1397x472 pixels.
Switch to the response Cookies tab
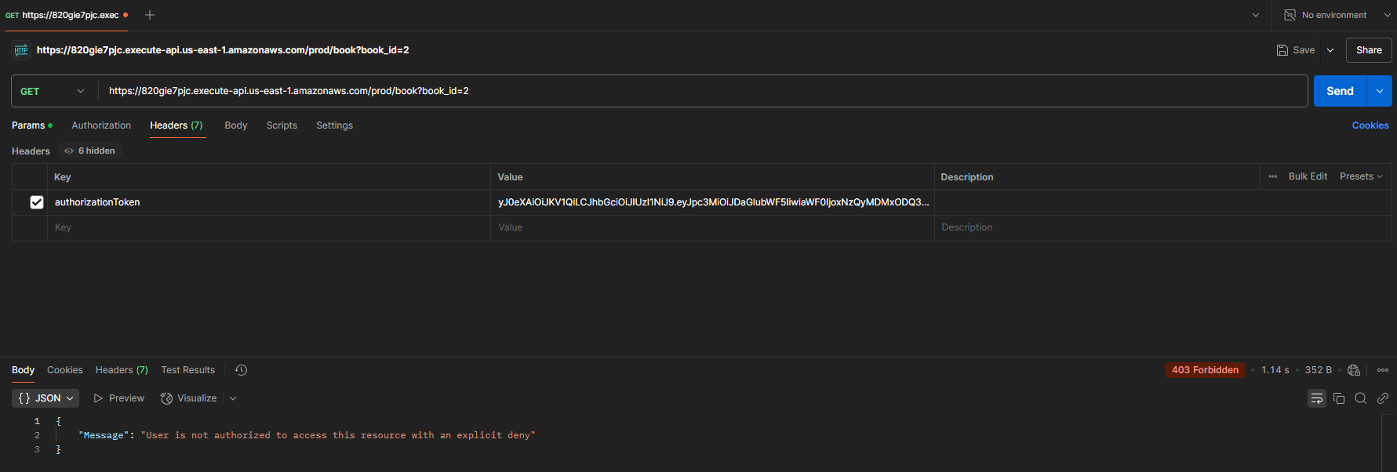[x=65, y=370]
